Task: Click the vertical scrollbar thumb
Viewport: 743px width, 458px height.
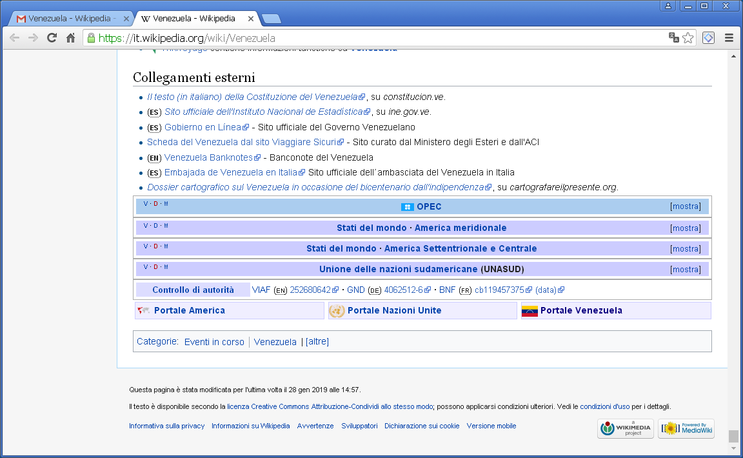Action: [733, 436]
